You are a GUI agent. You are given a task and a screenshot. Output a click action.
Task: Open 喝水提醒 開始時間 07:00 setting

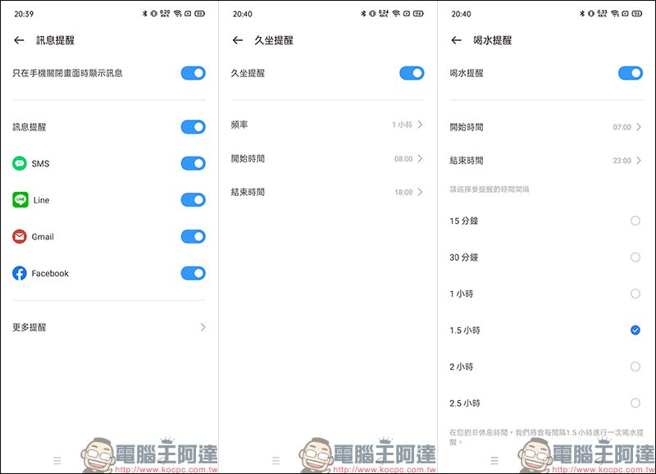tap(546, 127)
